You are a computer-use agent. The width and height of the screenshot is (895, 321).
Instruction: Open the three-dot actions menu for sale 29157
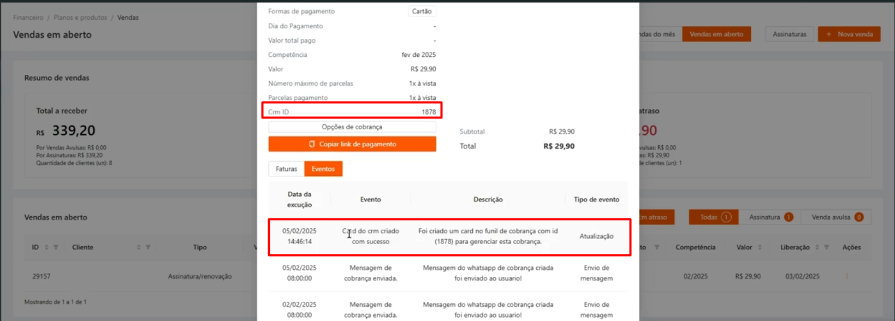point(847,276)
